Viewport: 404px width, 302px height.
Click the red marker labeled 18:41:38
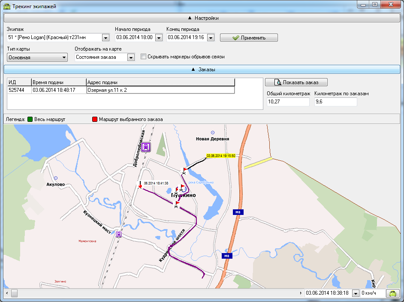coord(140,185)
